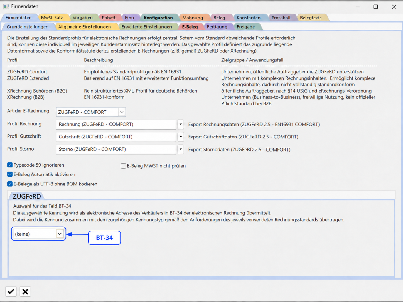Screen dimensions: 403x302
Task: Open the Grundeinstellungen sub-tab
Action: click(x=28, y=27)
